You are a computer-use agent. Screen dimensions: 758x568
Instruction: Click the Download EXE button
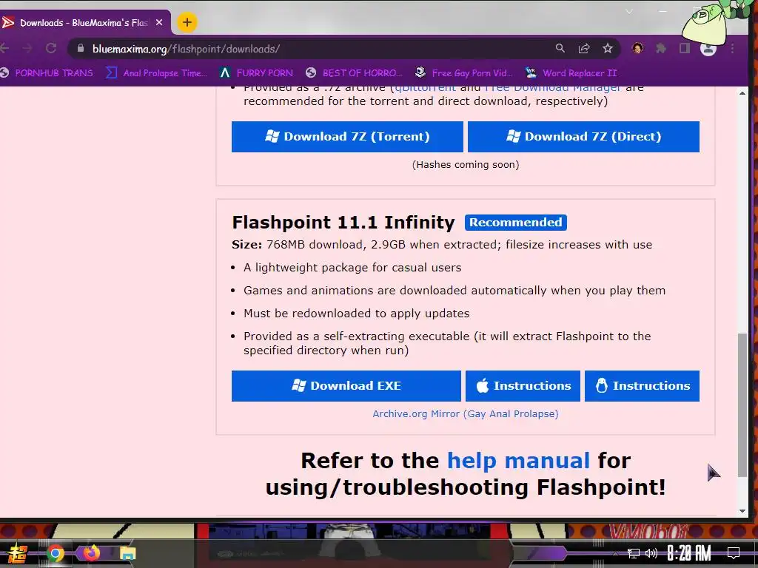click(346, 386)
